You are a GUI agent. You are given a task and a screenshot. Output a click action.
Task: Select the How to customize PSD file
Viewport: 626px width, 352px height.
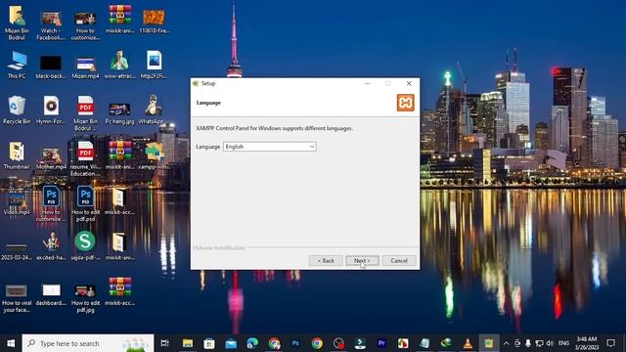coord(51,204)
